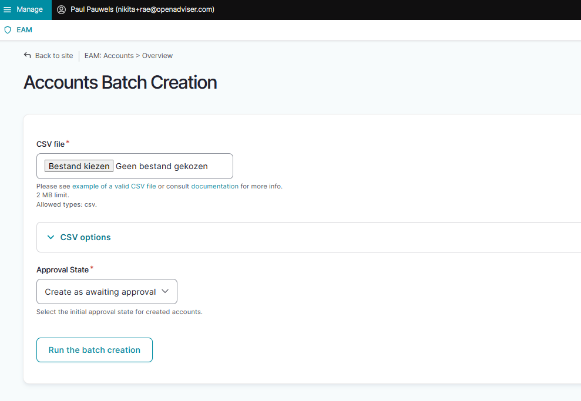Screen dimensions: 581x401
Task: Go back to site via text link
Action: pos(54,56)
